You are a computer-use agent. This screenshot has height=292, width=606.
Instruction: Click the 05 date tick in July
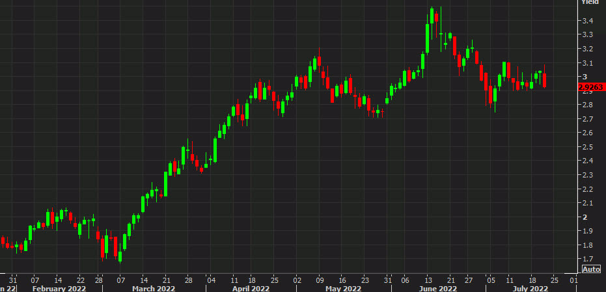[491, 280]
